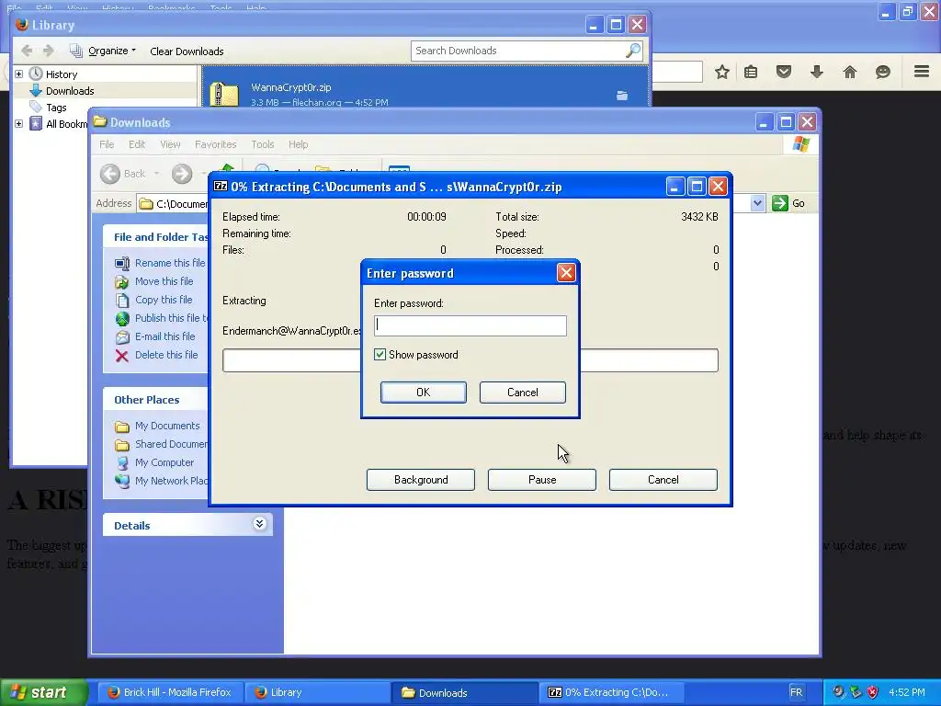Click the Pocket icon in Firefox toolbar

point(784,72)
